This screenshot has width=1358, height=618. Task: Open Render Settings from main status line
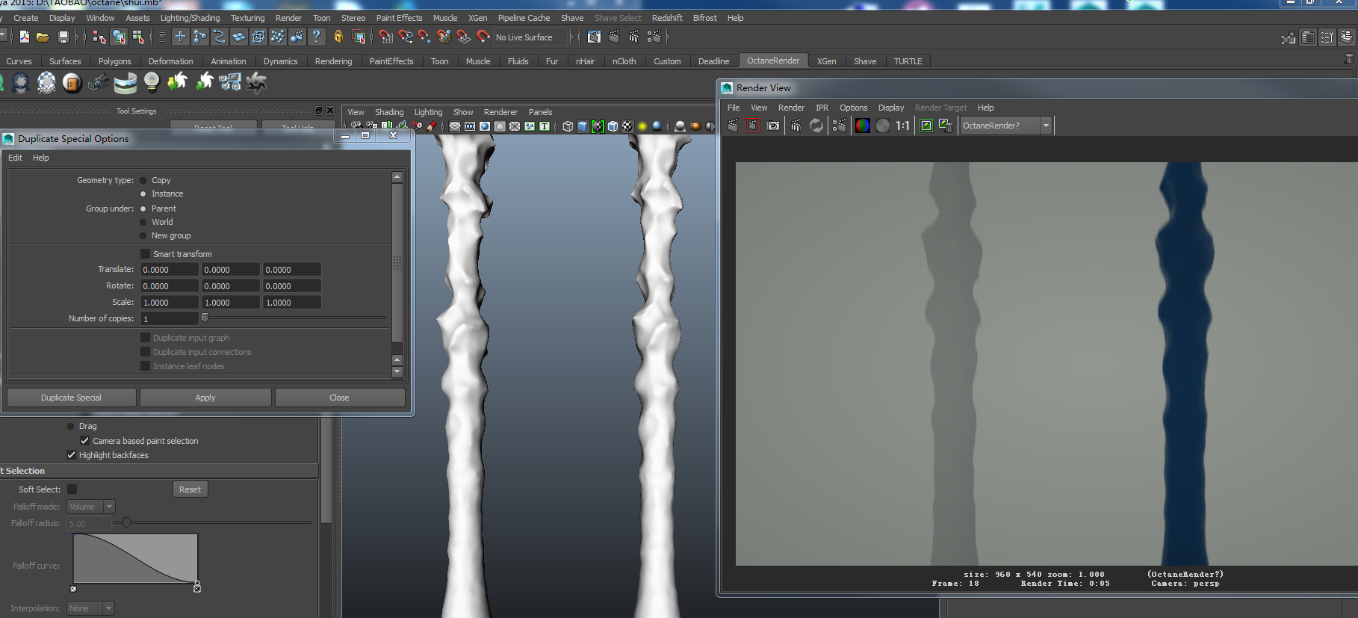pyautogui.click(x=654, y=37)
